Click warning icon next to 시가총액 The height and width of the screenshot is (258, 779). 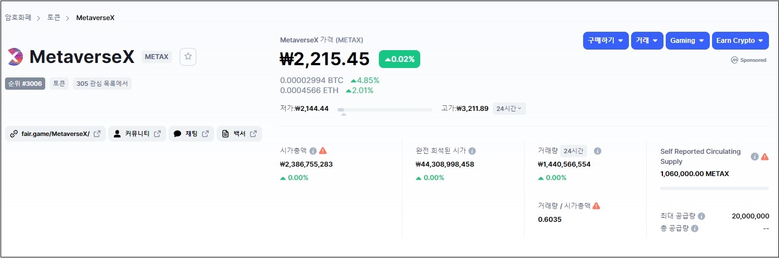(x=323, y=151)
